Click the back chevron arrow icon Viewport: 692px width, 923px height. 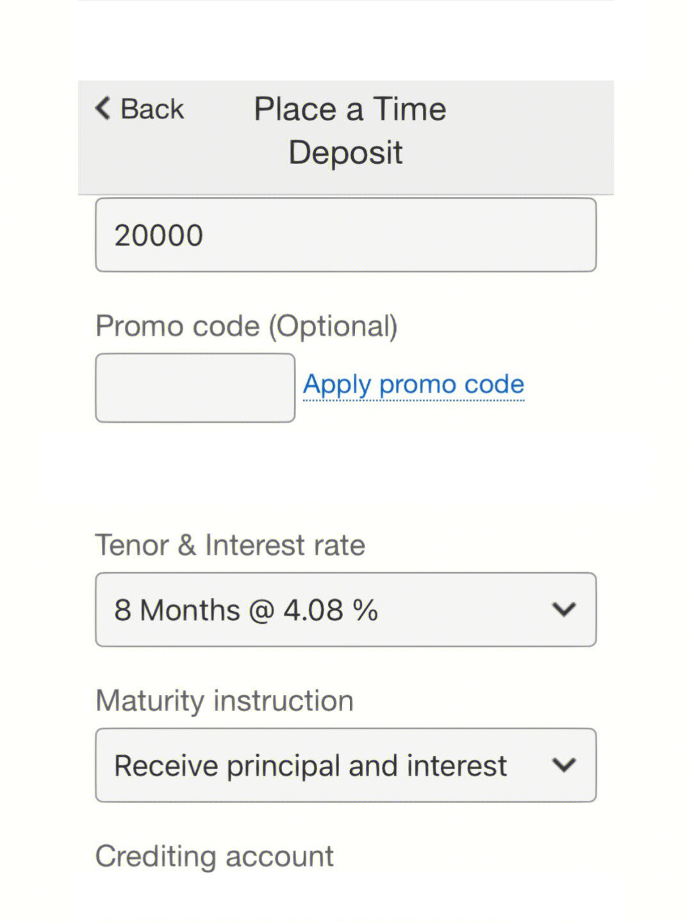[103, 108]
